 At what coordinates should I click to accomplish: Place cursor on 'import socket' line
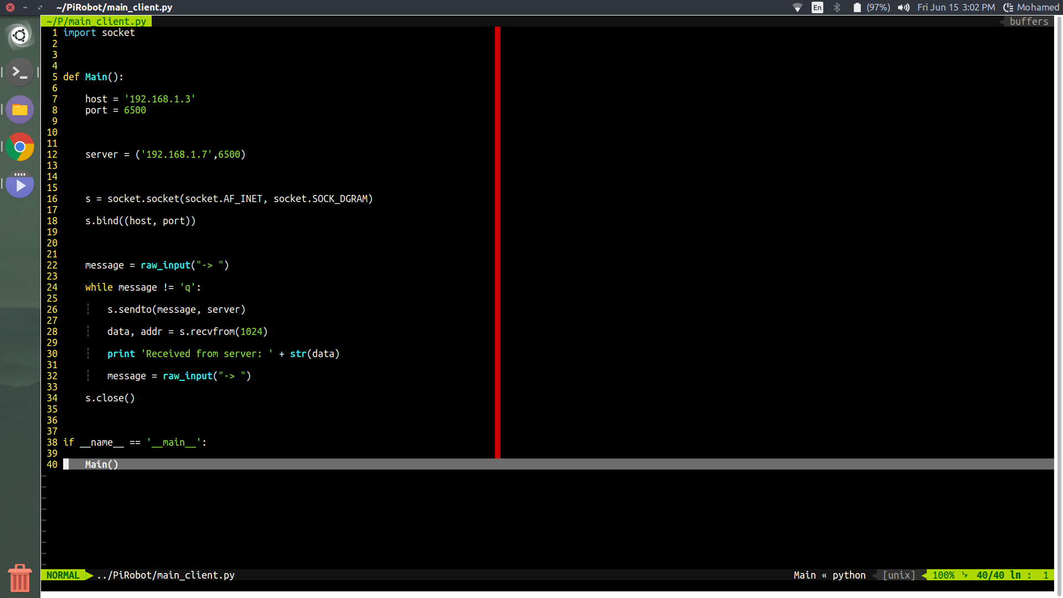(x=99, y=33)
